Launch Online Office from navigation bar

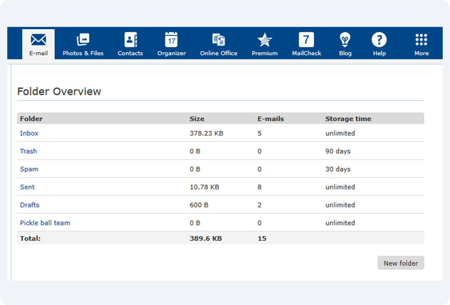(218, 40)
